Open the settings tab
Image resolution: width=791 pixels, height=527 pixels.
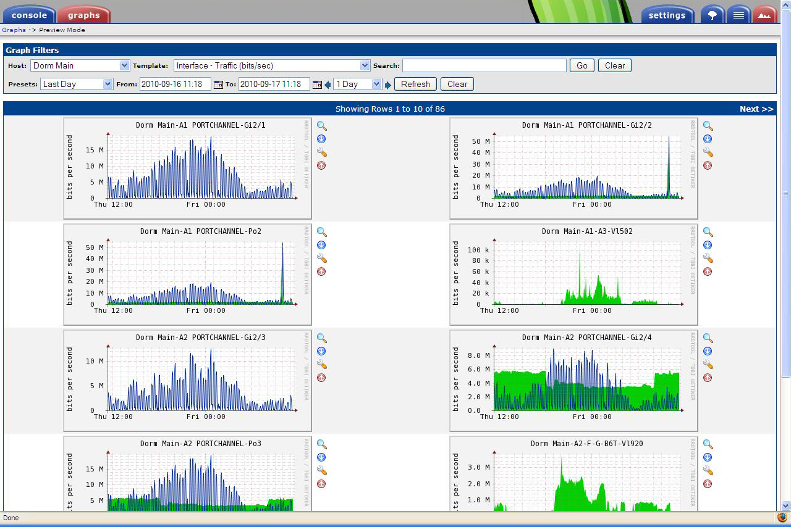[x=667, y=15]
